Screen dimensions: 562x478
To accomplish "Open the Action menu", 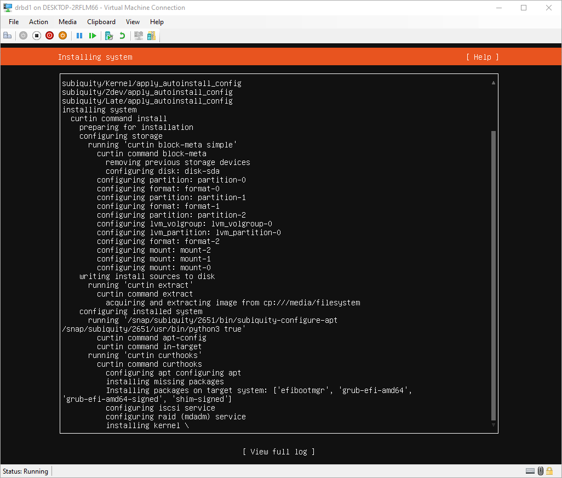I will [x=38, y=22].
